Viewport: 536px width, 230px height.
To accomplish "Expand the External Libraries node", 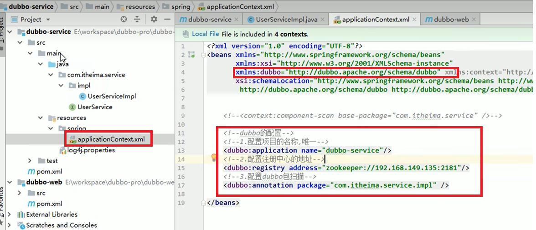I will [x=10, y=215].
